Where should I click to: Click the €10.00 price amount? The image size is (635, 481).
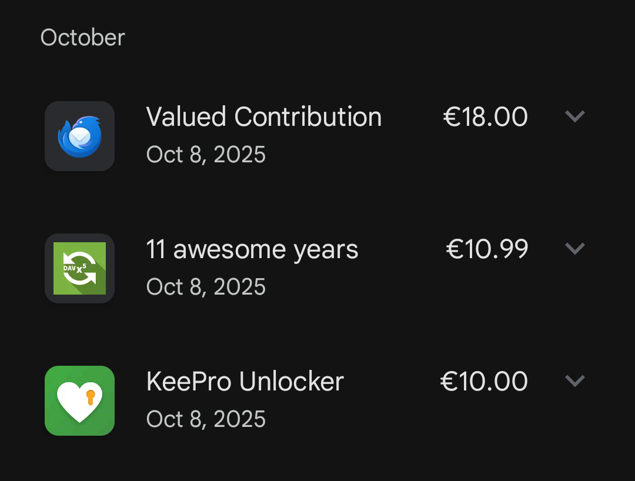[484, 382]
